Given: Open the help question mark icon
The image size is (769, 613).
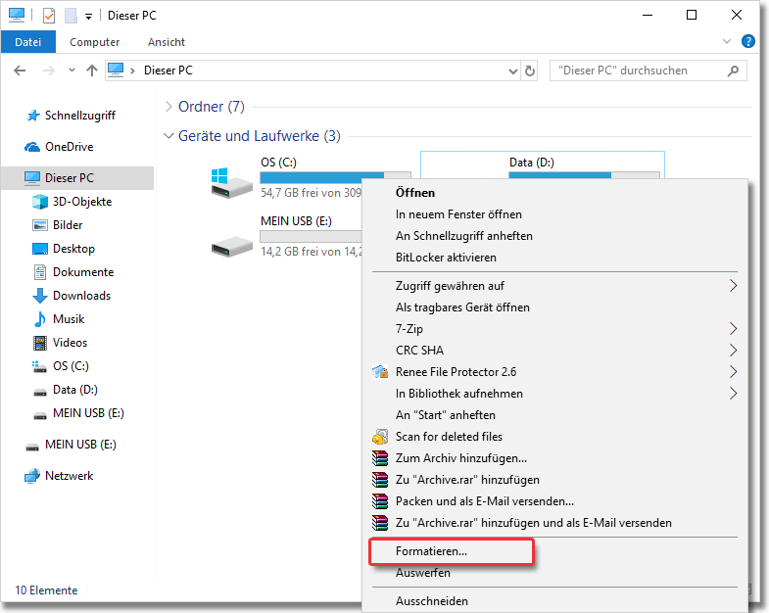Looking at the screenshot, I should tap(747, 41).
